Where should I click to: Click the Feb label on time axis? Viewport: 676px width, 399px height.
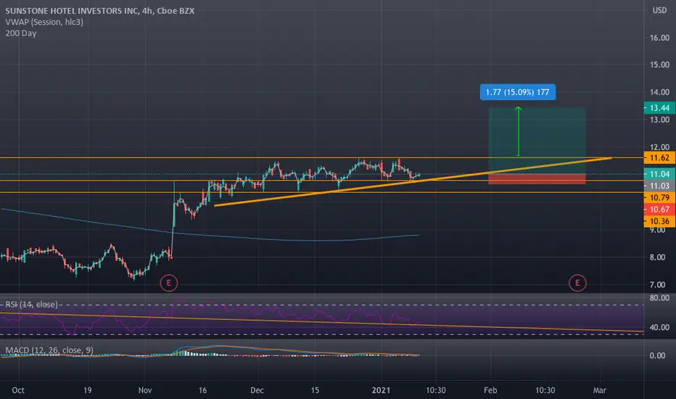(490, 390)
